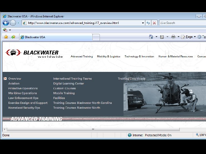Click the horizontal scrollbar thumb
Image resolution: width=206 pixels, height=154 pixels.
coord(93,129)
